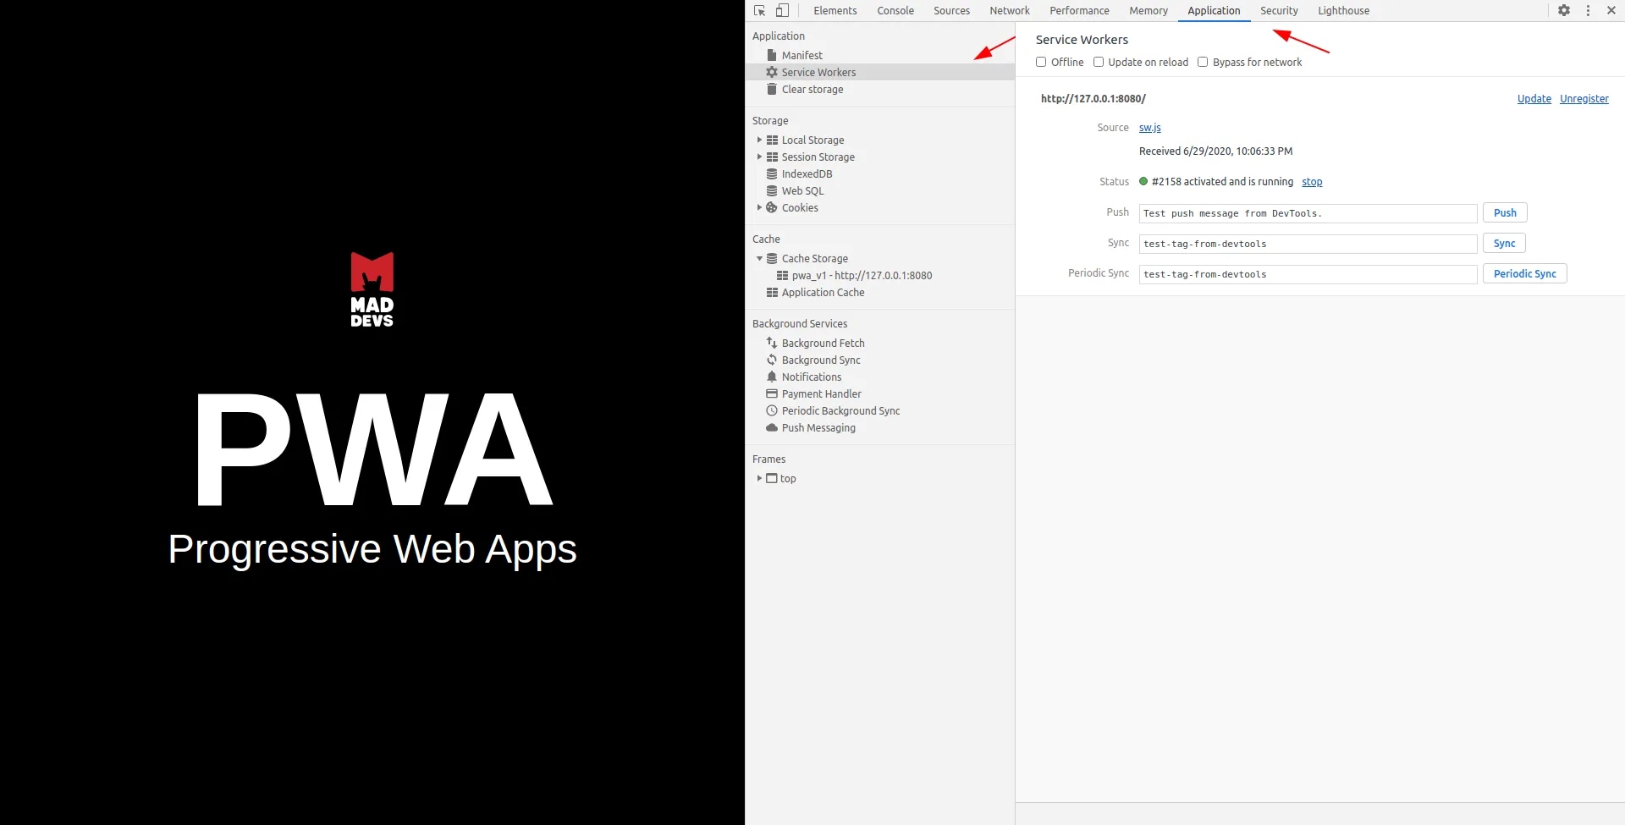Open DevTools settings gear

tap(1564, 11)
